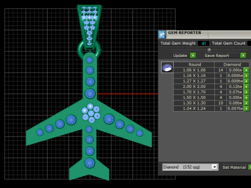Click the green arrow for the 1.16 X 1.16 row
251x188 pixels.
point(246,76)
